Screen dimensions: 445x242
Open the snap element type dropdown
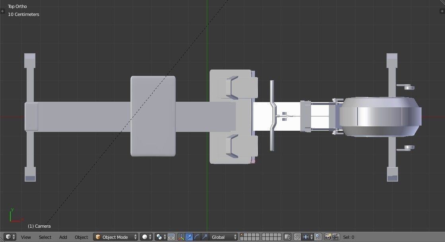[308, 237]
